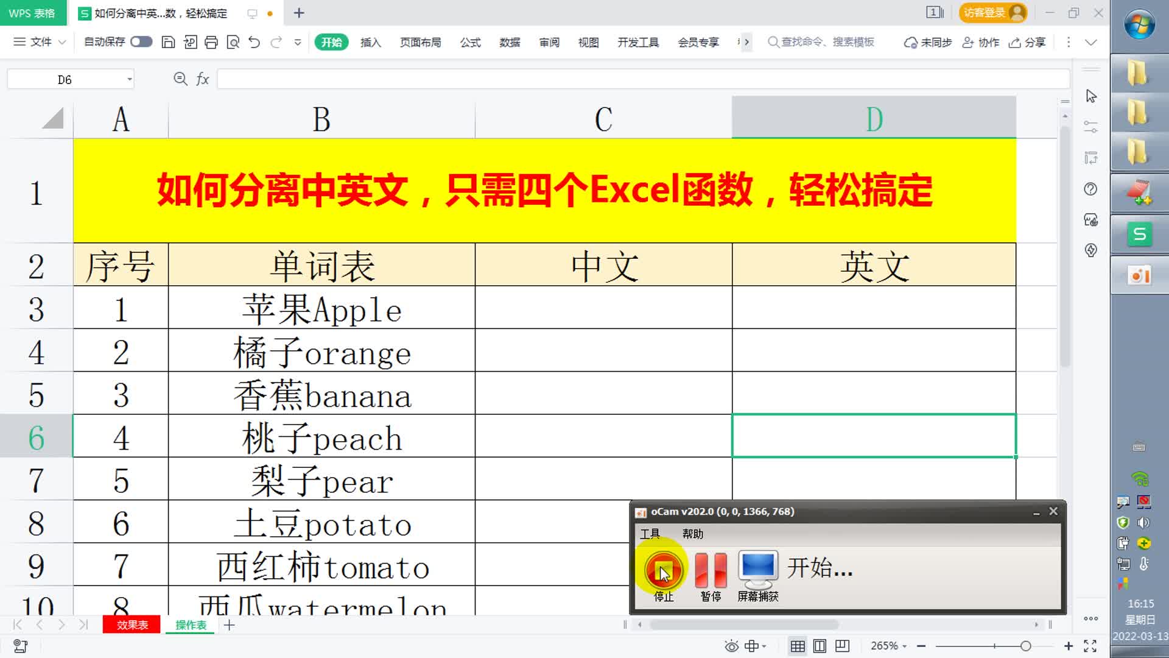The height and width of the screenshot is (658, 1169).
Task: Open print preview
Action: click(233, 42)
